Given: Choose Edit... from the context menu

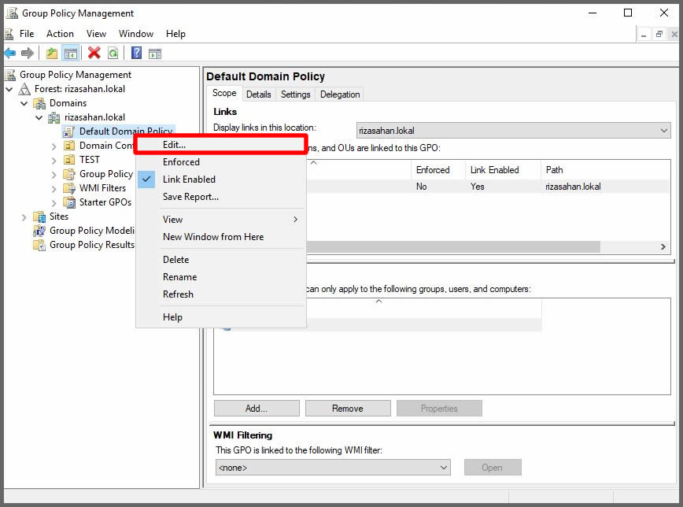Looking at the screenshot, I should (221, 144).
